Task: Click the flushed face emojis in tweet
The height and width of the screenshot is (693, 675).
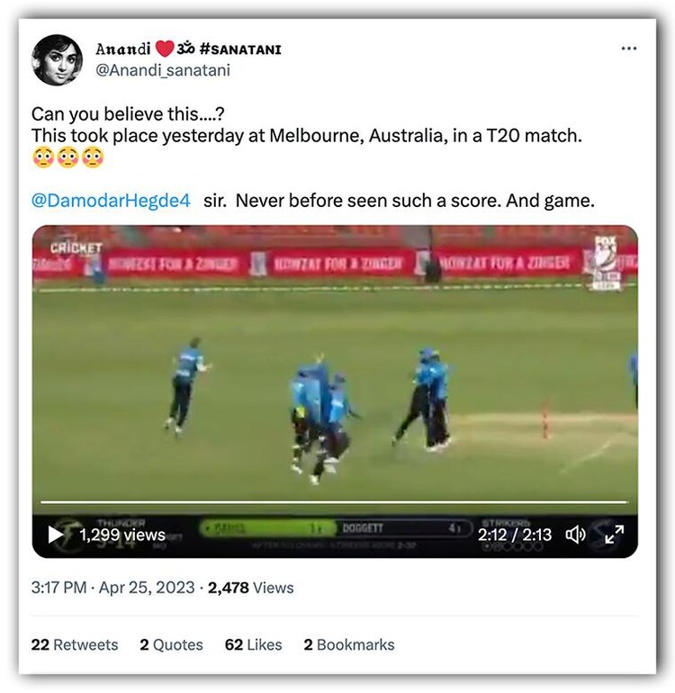Action: click(68, 157)
